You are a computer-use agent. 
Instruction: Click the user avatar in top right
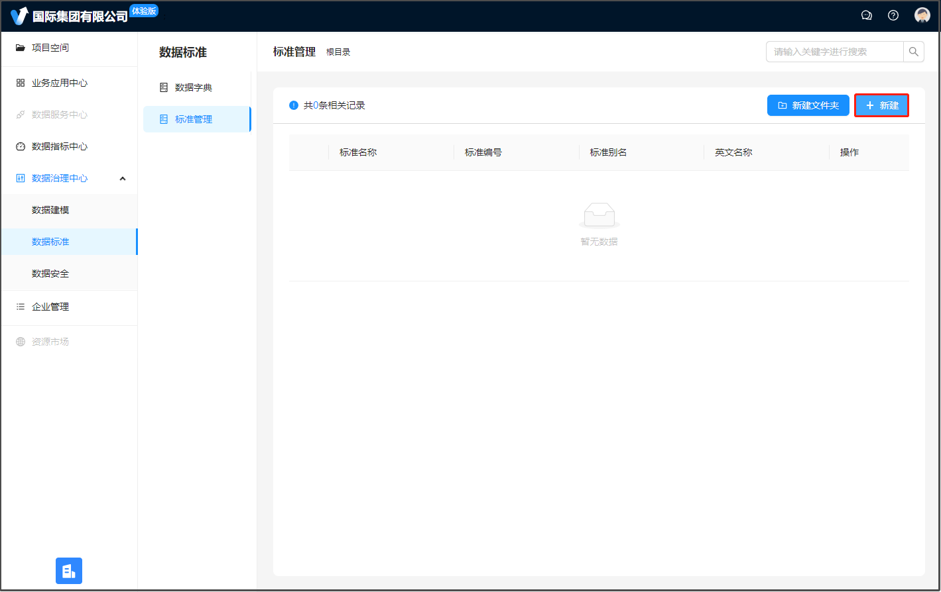[x=922, y=15]
